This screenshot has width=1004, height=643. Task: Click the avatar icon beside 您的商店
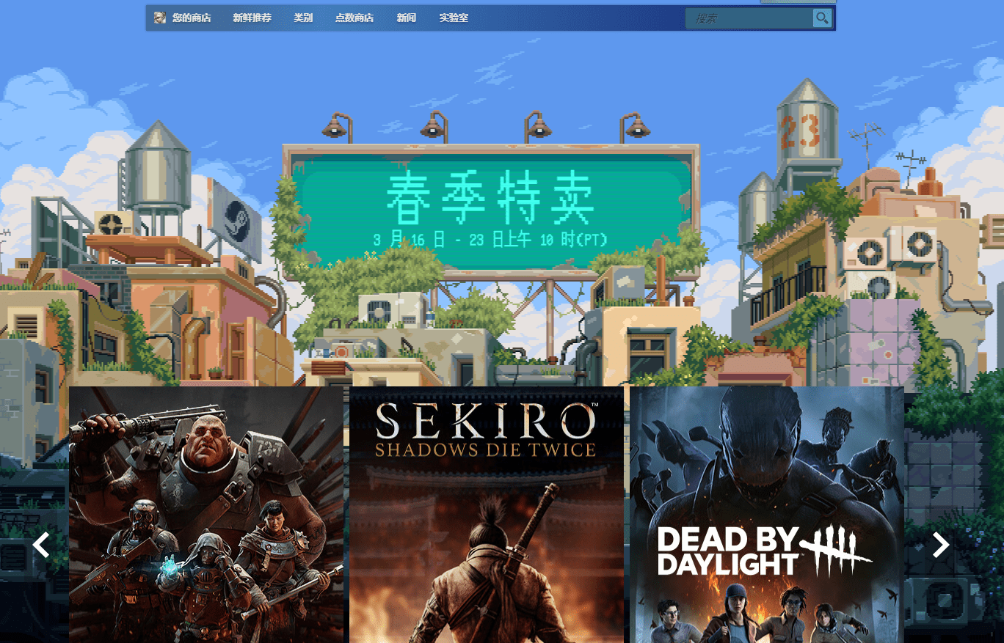(160, 18)
